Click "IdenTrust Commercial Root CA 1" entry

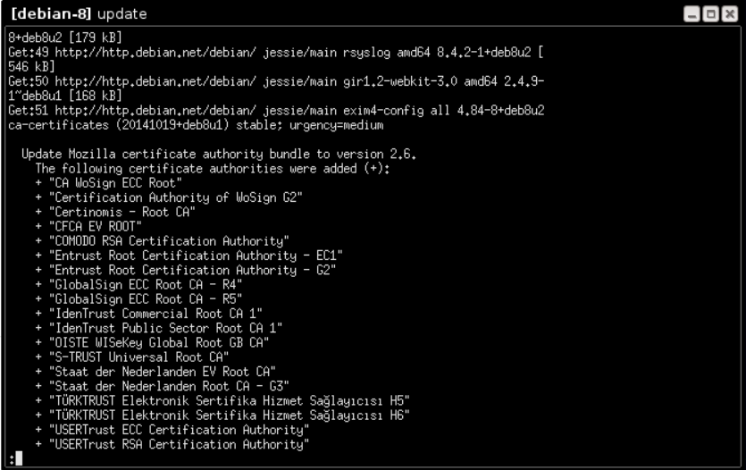pyautogui.click(x=155, y=314)
